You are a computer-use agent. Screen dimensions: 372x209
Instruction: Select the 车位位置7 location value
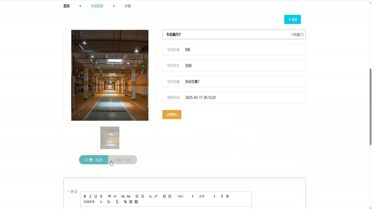192,82
